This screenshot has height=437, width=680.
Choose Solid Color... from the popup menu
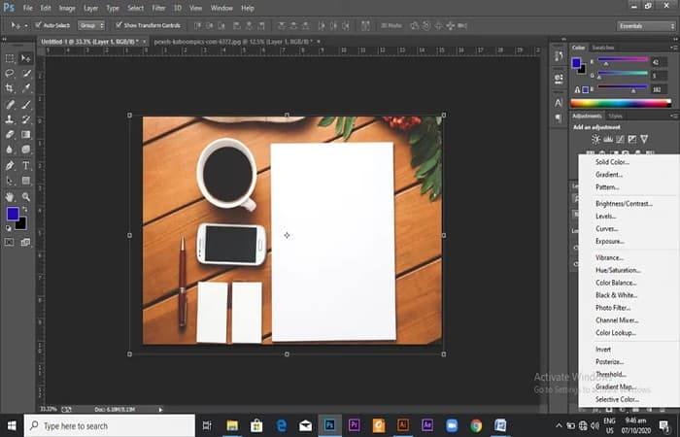[x=612, y=162]
